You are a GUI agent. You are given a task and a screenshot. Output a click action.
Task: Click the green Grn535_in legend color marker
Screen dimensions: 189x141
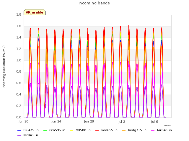[45, 130]
